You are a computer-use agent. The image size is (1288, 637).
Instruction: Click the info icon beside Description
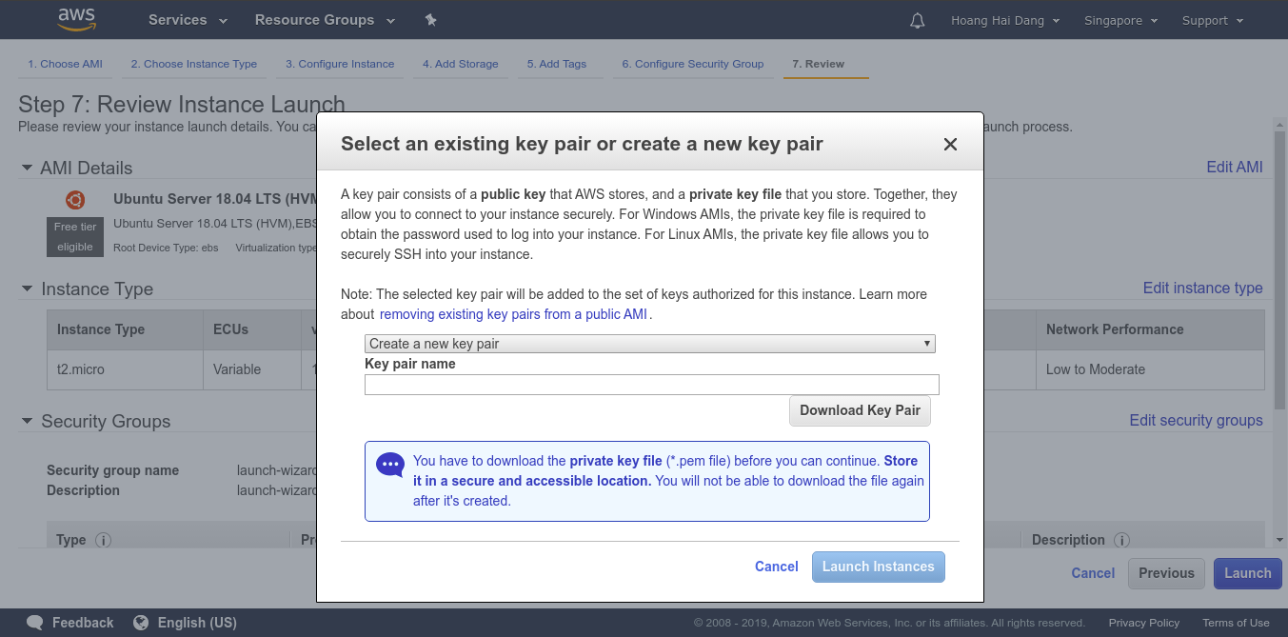pos(1122,540)
